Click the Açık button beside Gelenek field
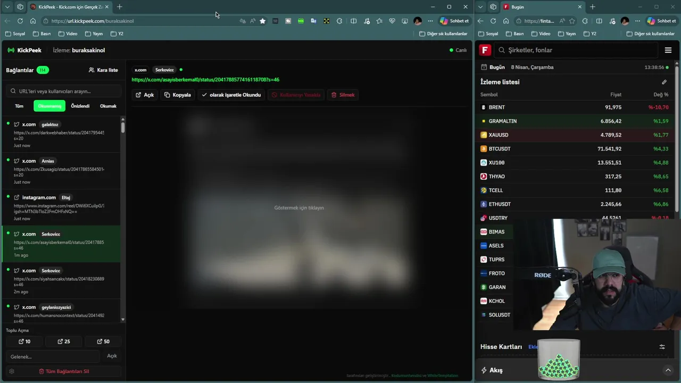 (112, 356)
